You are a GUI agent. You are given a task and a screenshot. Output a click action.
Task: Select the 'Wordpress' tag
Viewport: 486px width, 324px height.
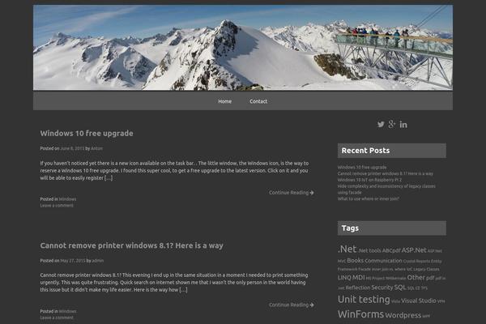tap(403, 315)
